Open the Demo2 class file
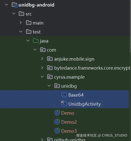 69,122
